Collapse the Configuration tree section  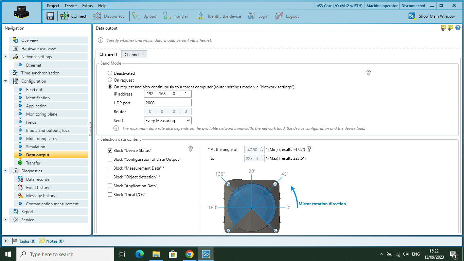point(5,81)
